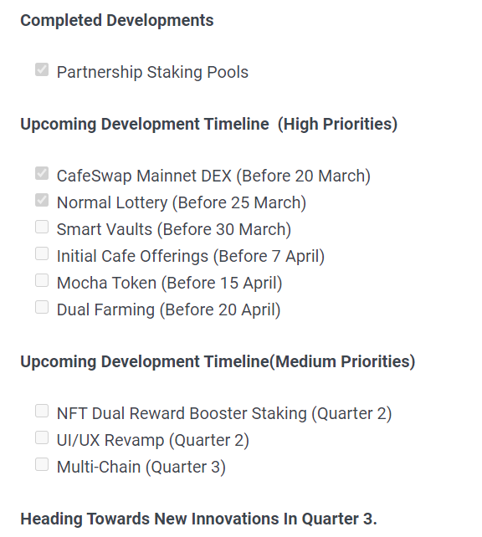Check the UI/UX Revamp checkbox
The width and height of the screenshot is (482, 537).
click(x=42, y=437)
